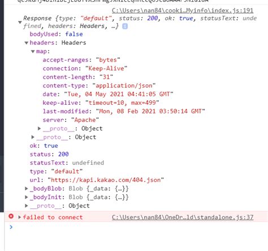The width and height of the screenshot is (268, 251).
Task: Collapse the Response object tree
Action: pyautogui.click(x=20, y=22)
